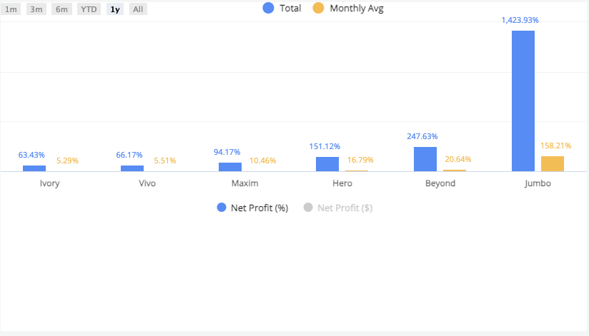Show All time range data
The width and height of the screenshot is (589, 336).
pos(138,9)
